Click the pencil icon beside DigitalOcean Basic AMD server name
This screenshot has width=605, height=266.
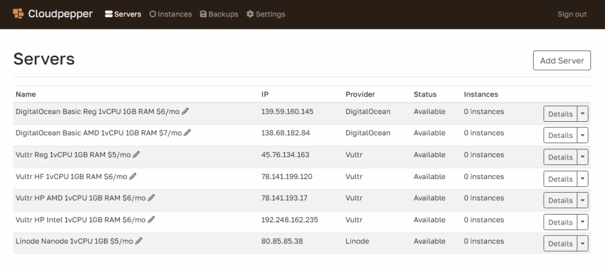tap(187, 133)
